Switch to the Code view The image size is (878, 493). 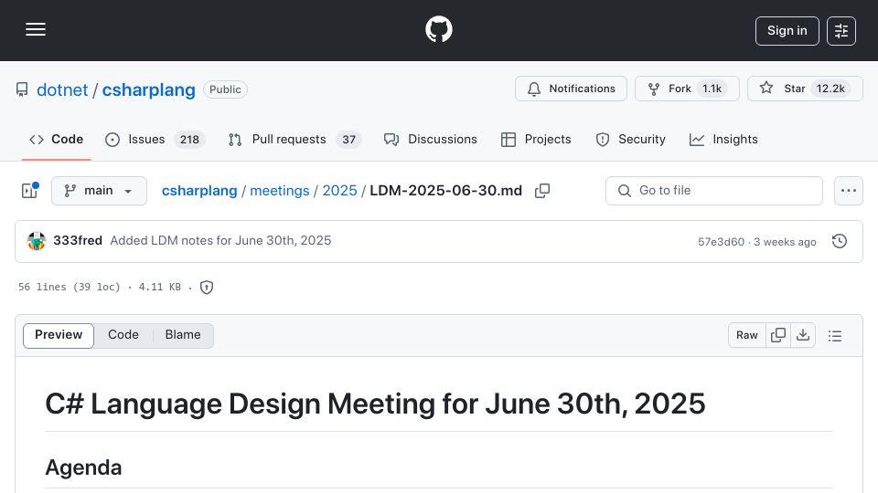tap(123, 335)
